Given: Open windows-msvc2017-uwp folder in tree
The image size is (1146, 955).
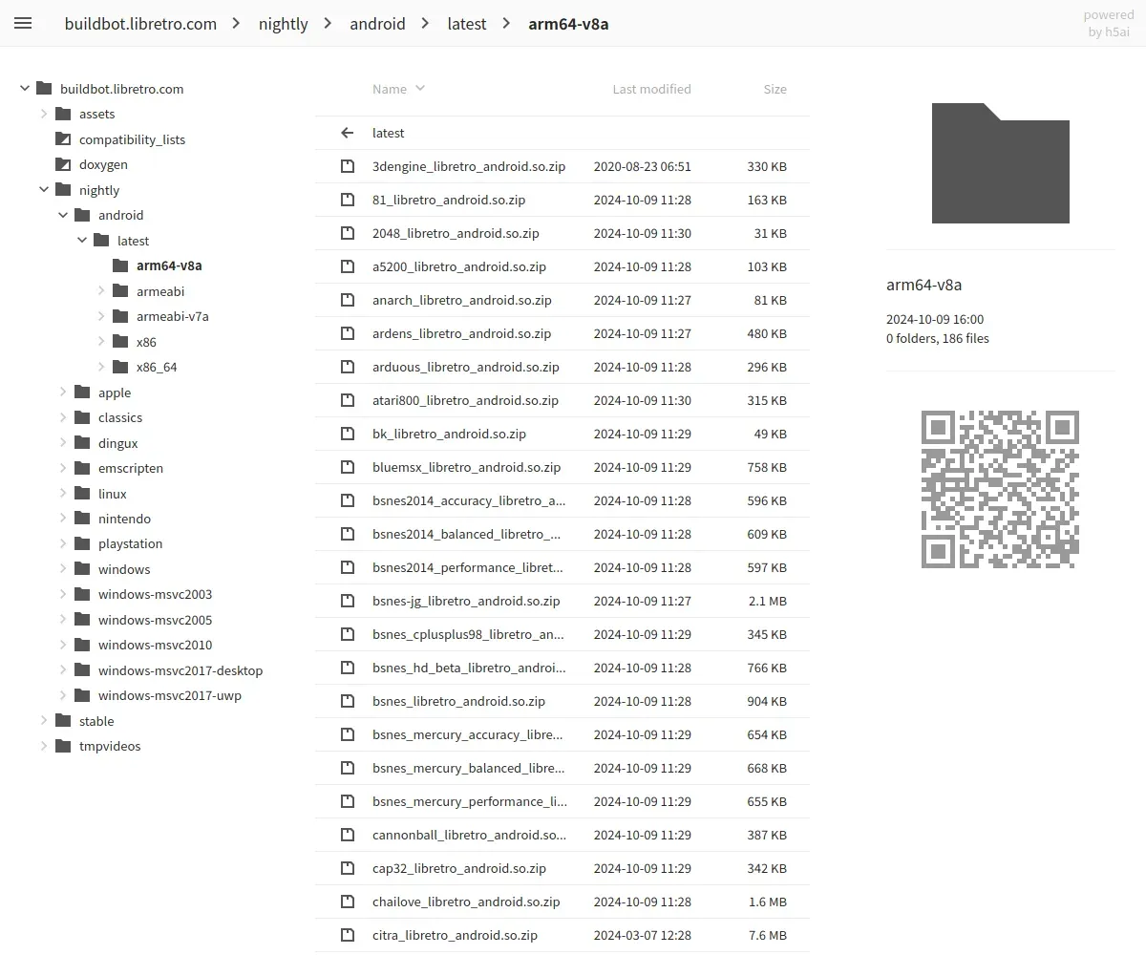Looking at the screenshot, I should pos(170,695).
